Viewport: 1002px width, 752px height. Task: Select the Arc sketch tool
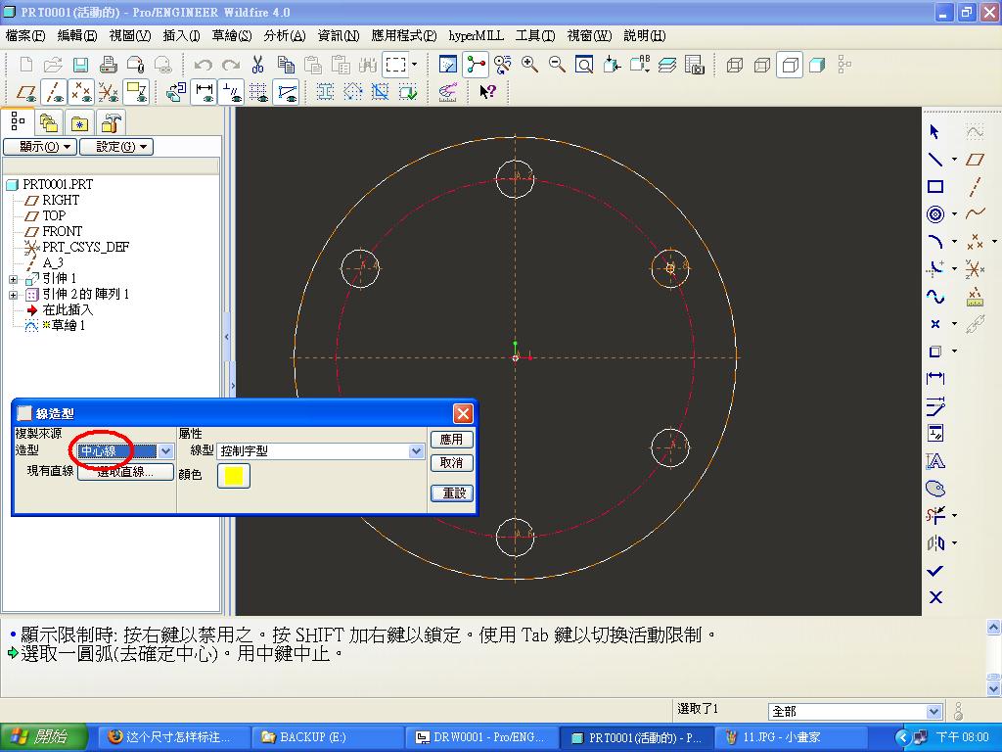coord(934,242)
